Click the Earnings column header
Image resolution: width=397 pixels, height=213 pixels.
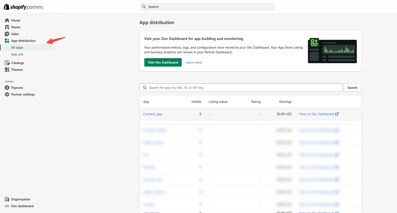click(285, 102)
